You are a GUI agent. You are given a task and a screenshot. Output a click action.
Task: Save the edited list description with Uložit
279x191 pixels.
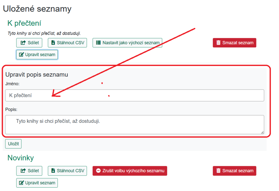point(13,144)
